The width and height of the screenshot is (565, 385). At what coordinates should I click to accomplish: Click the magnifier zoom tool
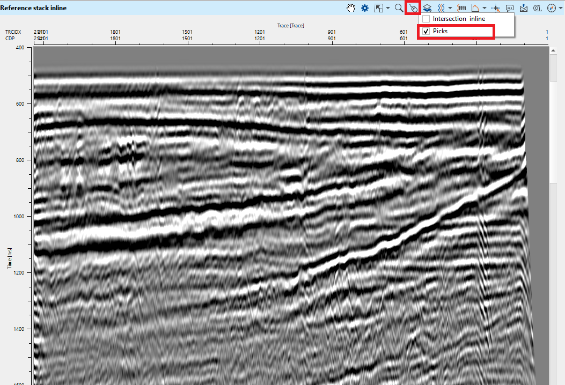398,8
